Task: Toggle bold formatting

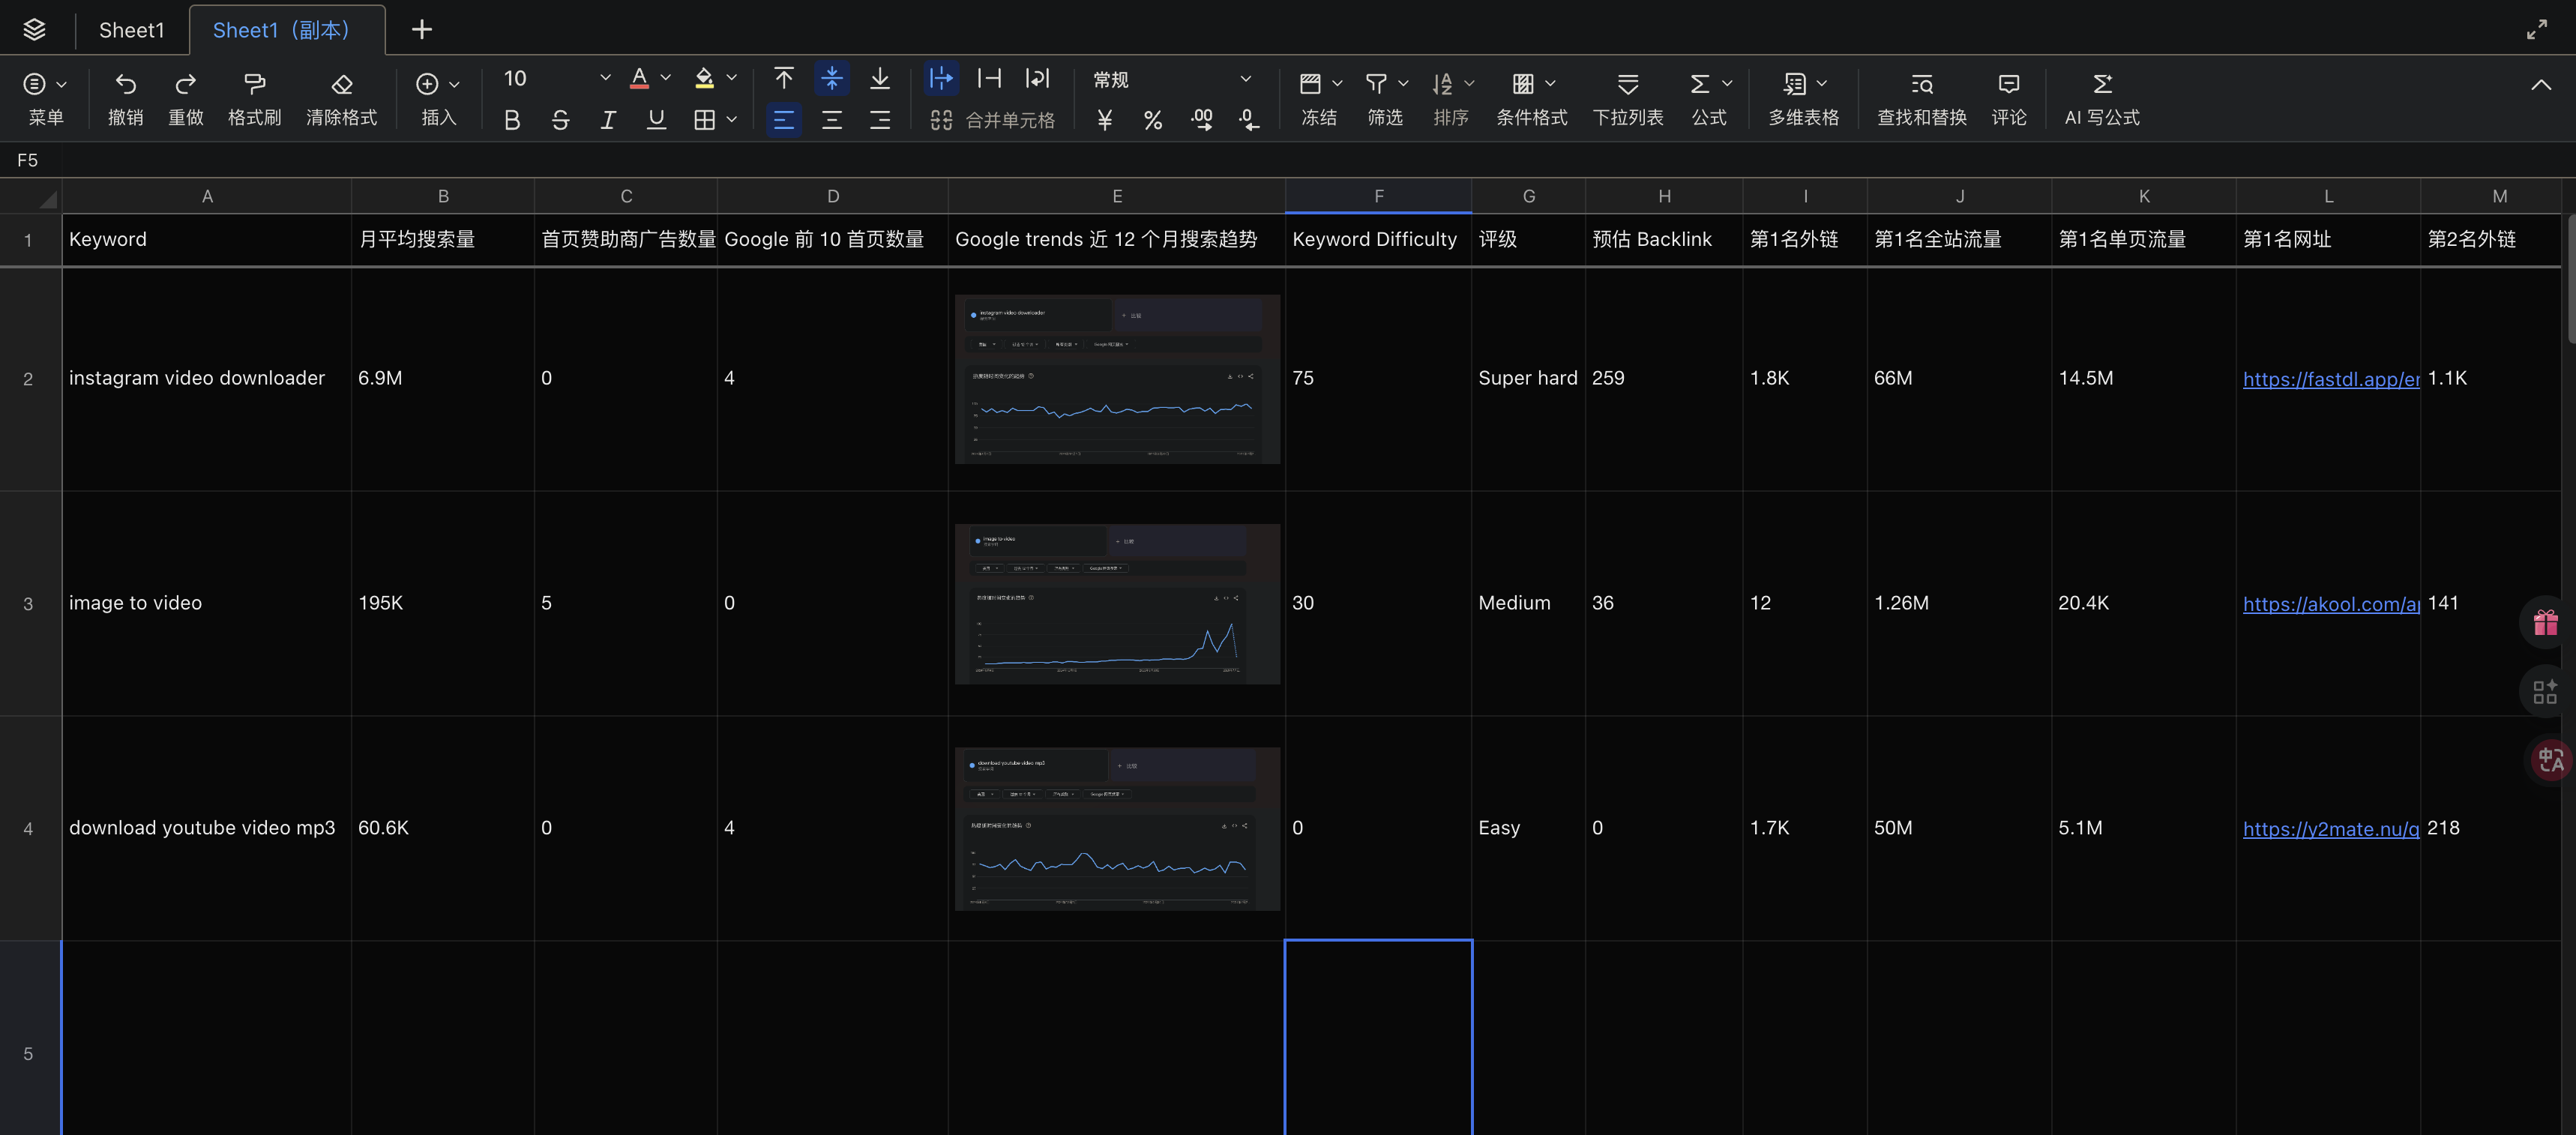Action: coord(512,120)
